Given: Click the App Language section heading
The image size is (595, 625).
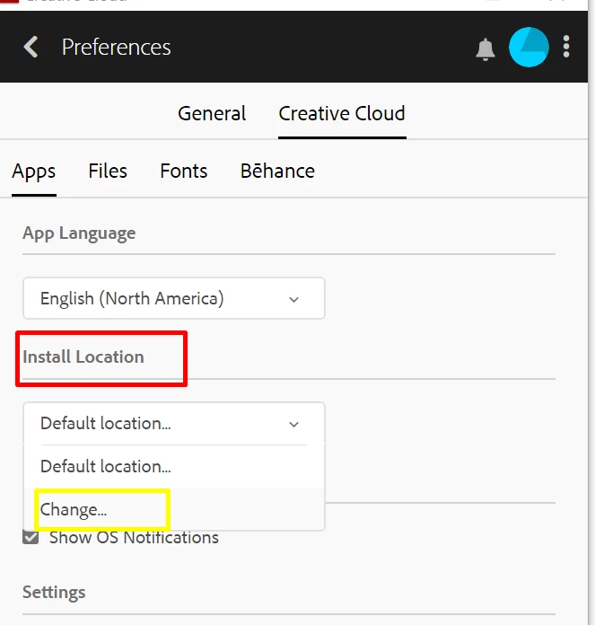Looking at the screenshot, I should pos(79,233).
